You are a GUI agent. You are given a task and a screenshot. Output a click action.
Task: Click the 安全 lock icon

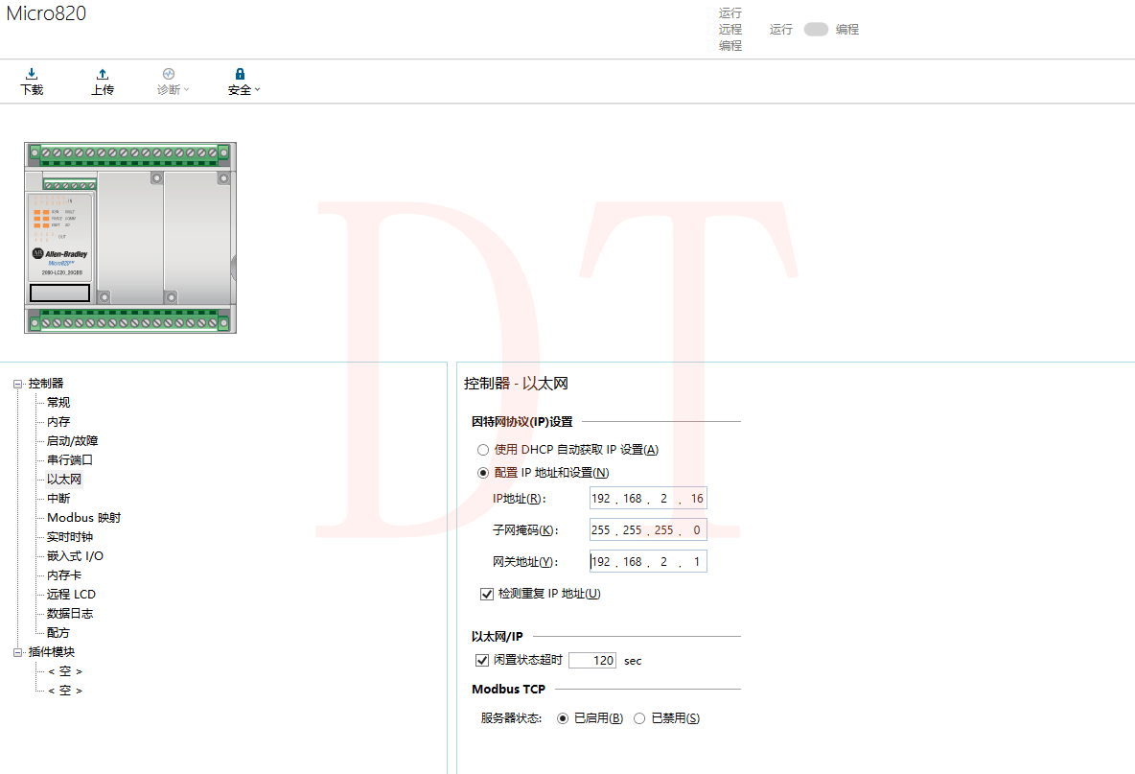(240, 74)
